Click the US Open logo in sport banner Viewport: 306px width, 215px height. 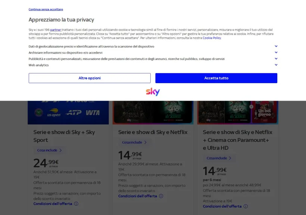54,113
